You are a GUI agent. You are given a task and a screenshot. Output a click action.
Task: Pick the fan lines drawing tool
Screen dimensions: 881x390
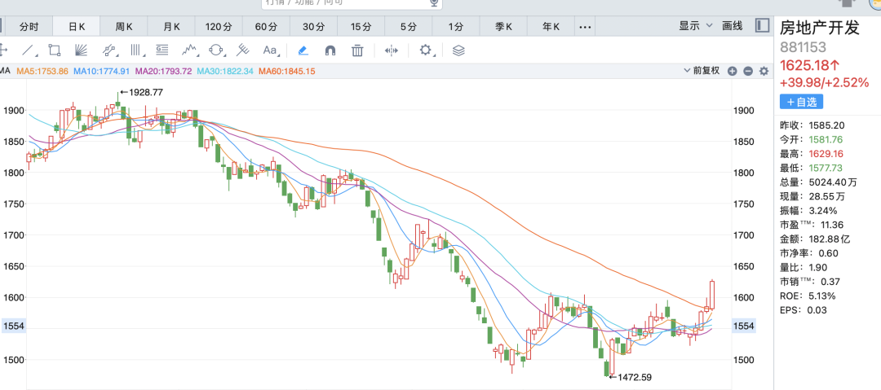tap(82, 50)
